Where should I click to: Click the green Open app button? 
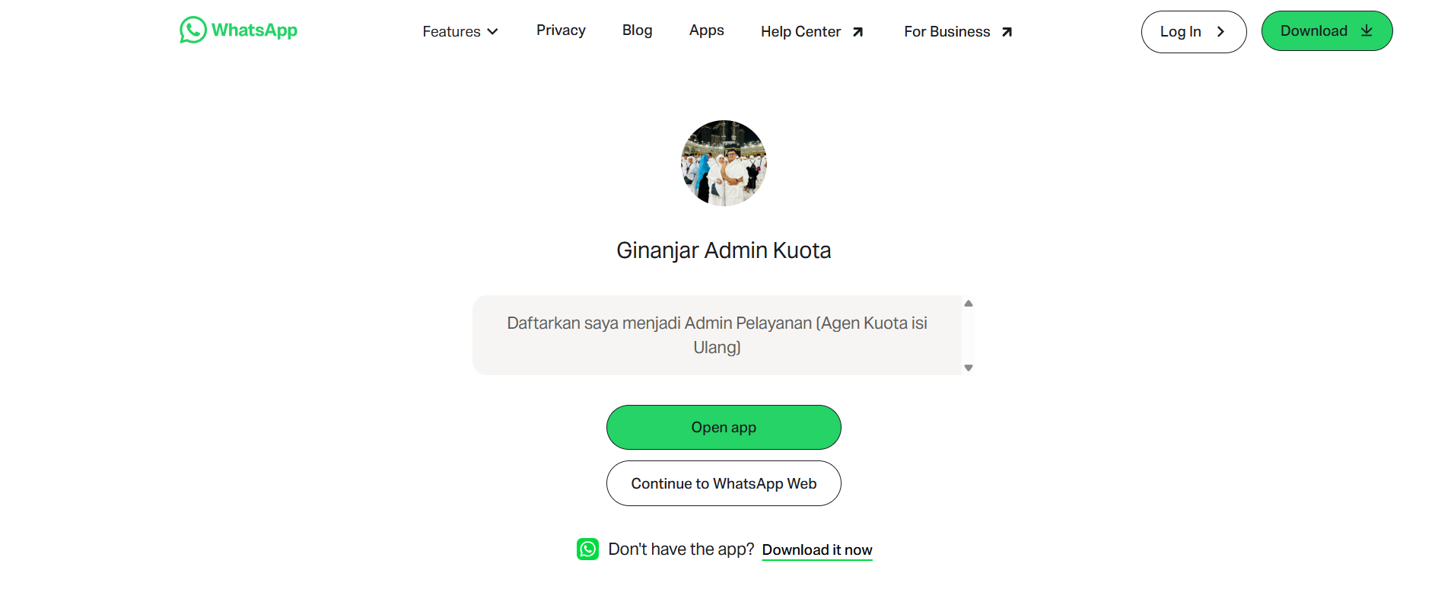point(724,427)
